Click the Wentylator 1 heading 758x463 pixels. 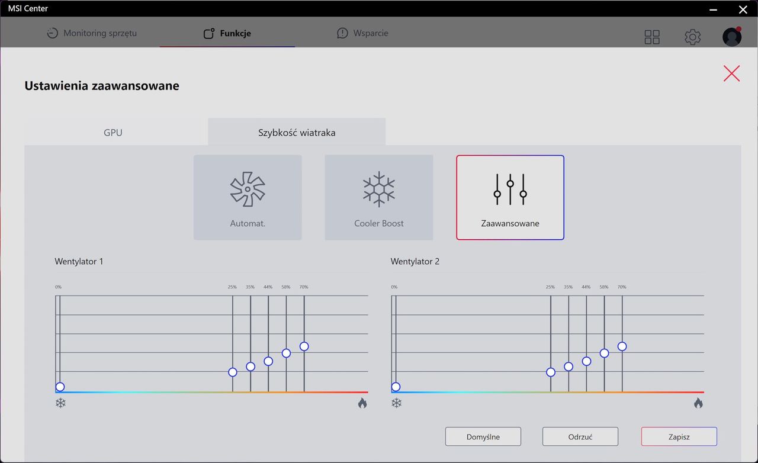click(79, 261)
